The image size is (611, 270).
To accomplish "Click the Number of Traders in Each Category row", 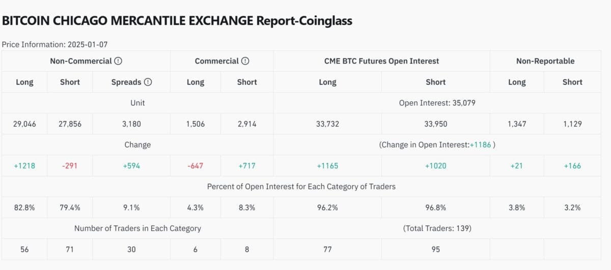I will (137, 228).
